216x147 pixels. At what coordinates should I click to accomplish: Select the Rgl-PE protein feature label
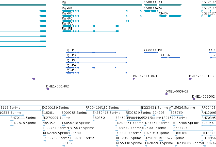tap(71, 50)
